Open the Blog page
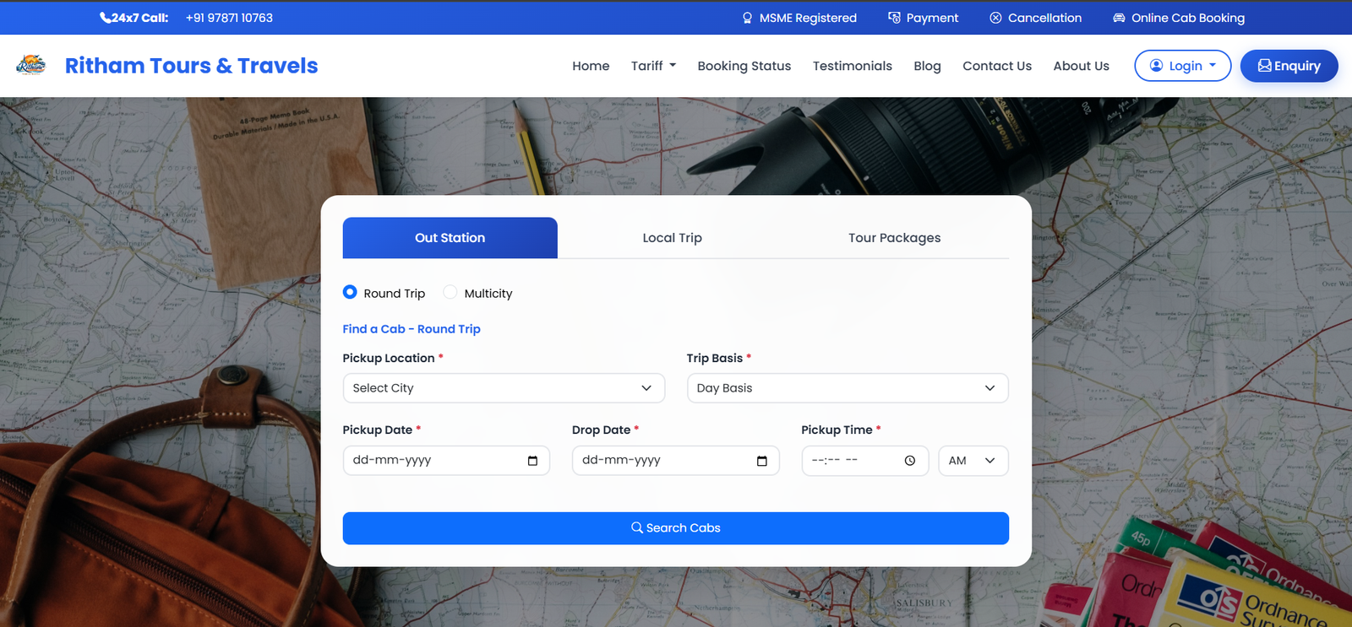The image size is (1352, 627). coord(927,66)
